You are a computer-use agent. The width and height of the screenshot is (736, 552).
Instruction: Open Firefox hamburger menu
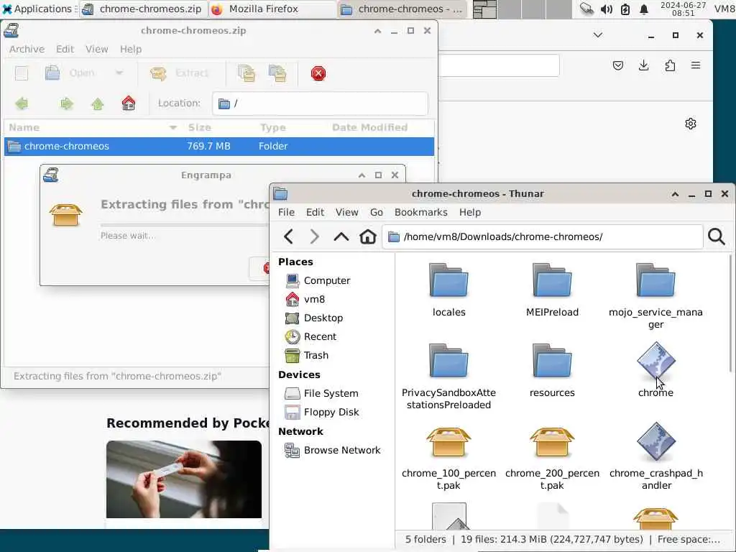[696, 65]
